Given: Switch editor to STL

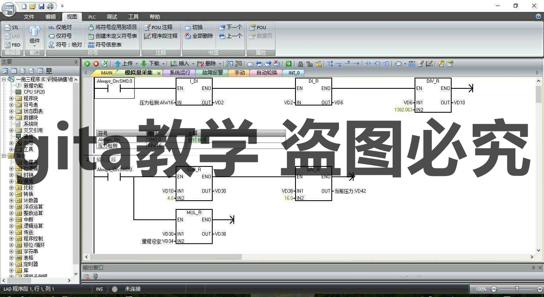Looking at the screenshot, I should click(x=12, y=27).
